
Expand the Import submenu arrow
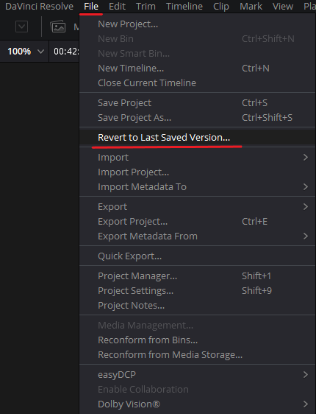306,158
